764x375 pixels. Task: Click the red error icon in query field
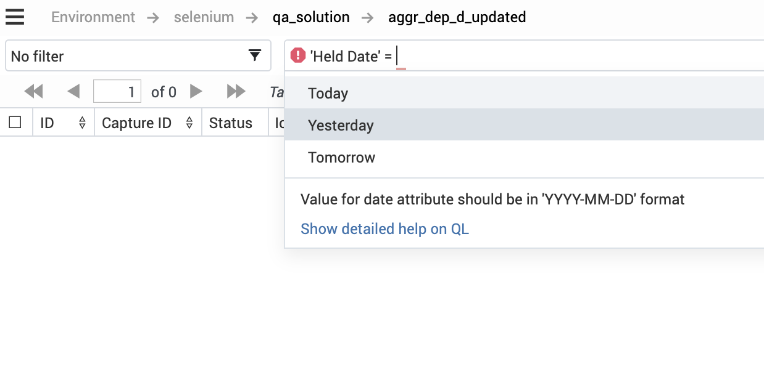(x=298, y=56)
